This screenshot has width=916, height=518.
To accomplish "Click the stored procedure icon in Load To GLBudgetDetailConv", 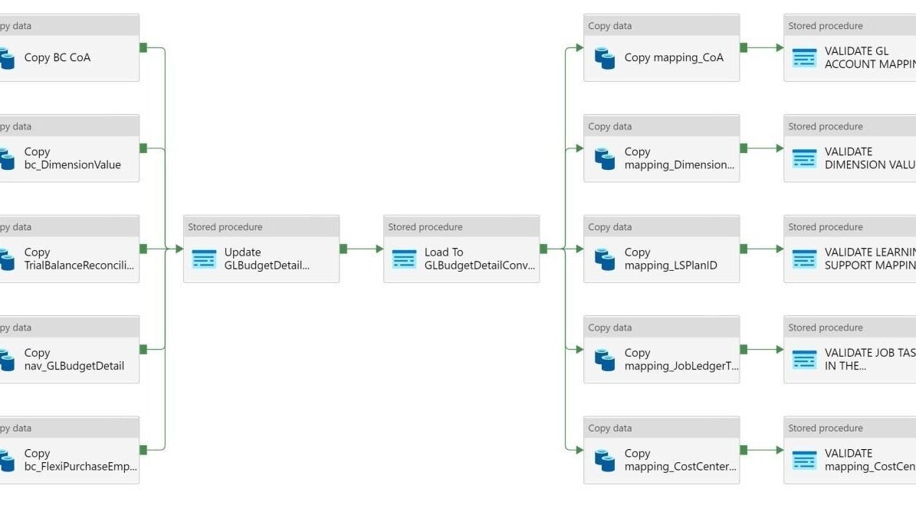I will [405, 259].
